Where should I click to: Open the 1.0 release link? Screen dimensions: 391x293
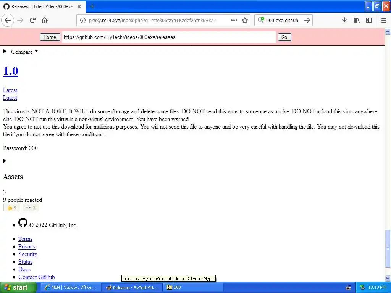(x=10, y=71)
